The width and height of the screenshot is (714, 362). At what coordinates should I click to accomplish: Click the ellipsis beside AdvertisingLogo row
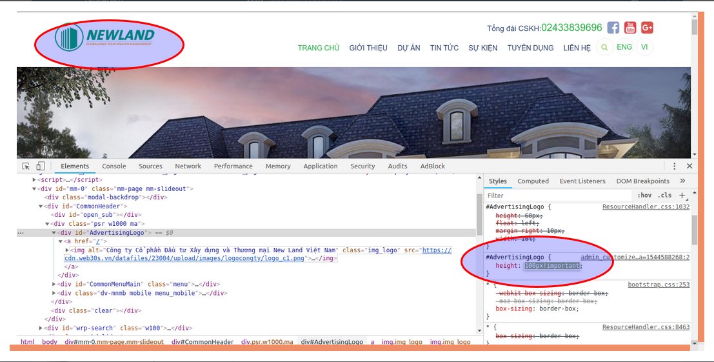click(21, 233)
